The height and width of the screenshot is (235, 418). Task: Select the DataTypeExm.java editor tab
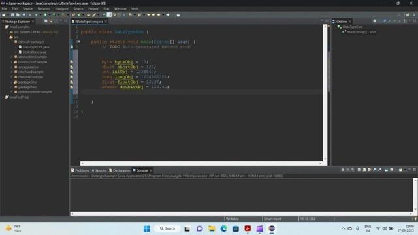coord(89,22)
